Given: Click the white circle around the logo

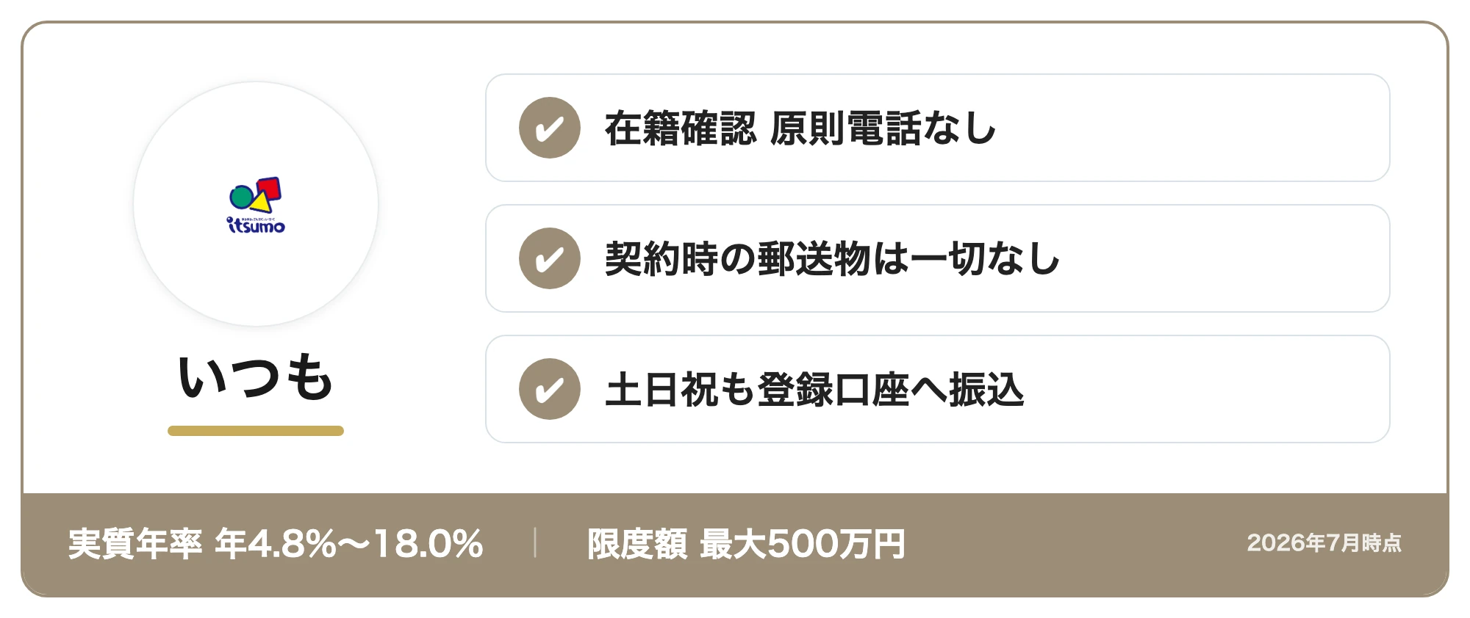Looking at the screenshot, I should pyautogui.click(x=256, y=204).
